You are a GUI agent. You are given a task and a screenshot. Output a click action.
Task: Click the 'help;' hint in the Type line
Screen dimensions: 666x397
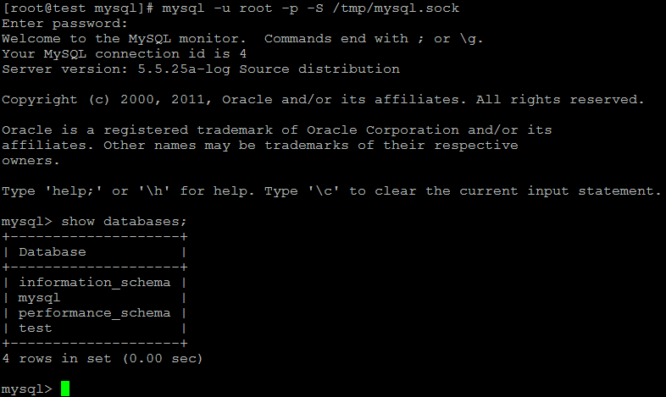click(73, 191)
